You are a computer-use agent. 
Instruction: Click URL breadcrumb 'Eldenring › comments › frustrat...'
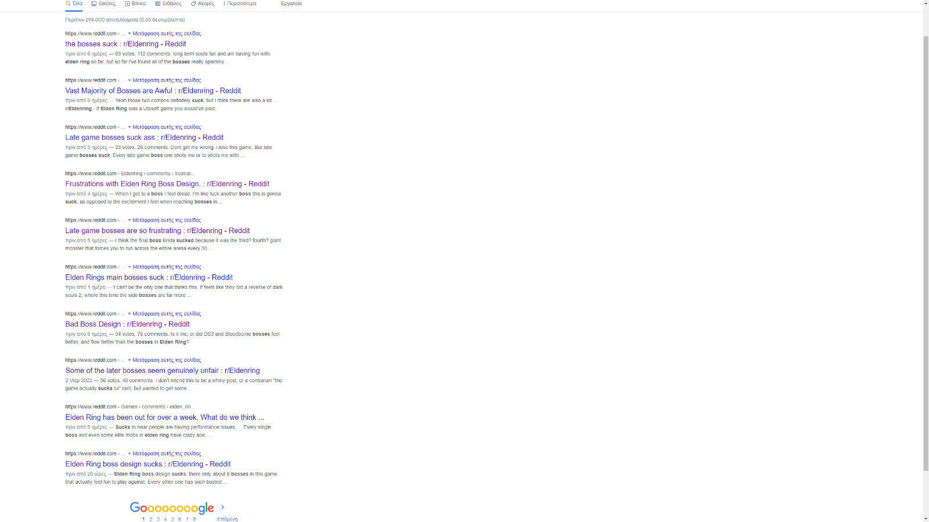tap(158, 173)
